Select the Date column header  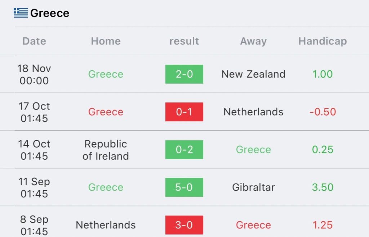click(x=34, y=41)
